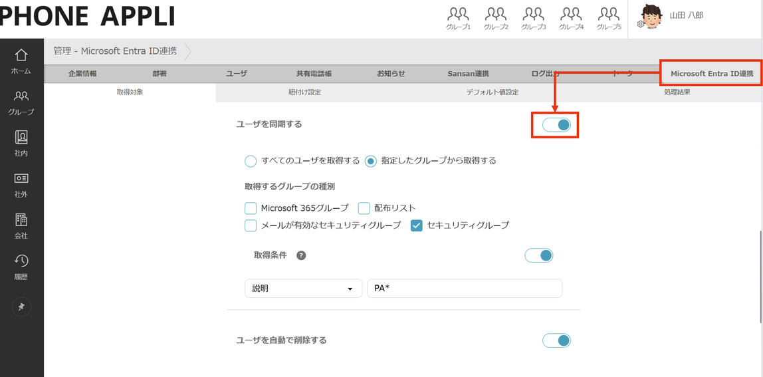The height and width of the screenshot is (377, 763).
Task: Check 配布リスト checkbox
Action: [x=364, y=209]
